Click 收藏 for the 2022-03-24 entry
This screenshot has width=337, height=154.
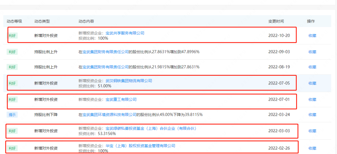coord(312,115)
